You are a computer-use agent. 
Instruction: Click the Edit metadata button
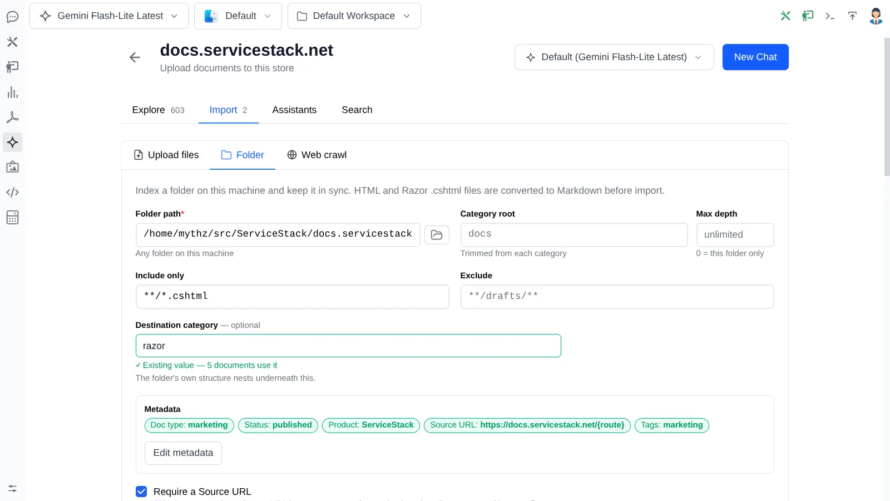click(x=183, y=453)
